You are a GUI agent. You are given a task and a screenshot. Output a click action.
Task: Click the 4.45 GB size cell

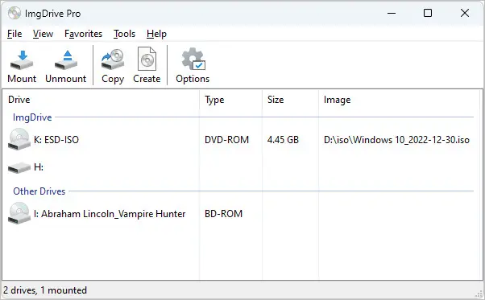283,140
